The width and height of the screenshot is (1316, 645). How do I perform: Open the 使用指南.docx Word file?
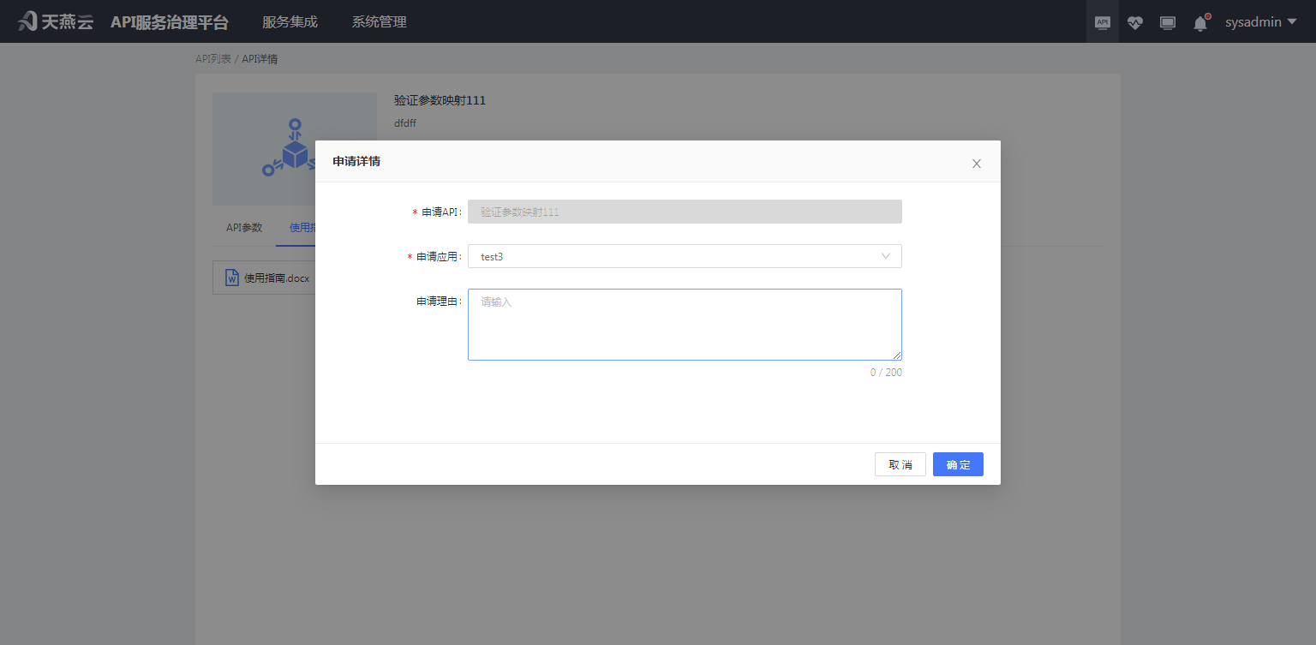tap(267, 278)
